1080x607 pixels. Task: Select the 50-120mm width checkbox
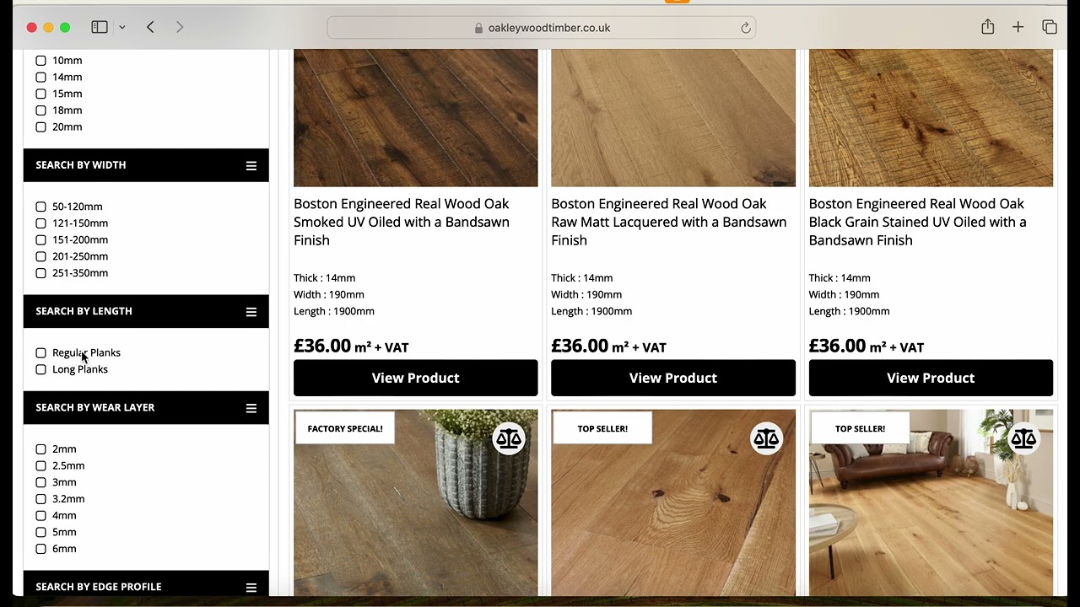[40, 207]
